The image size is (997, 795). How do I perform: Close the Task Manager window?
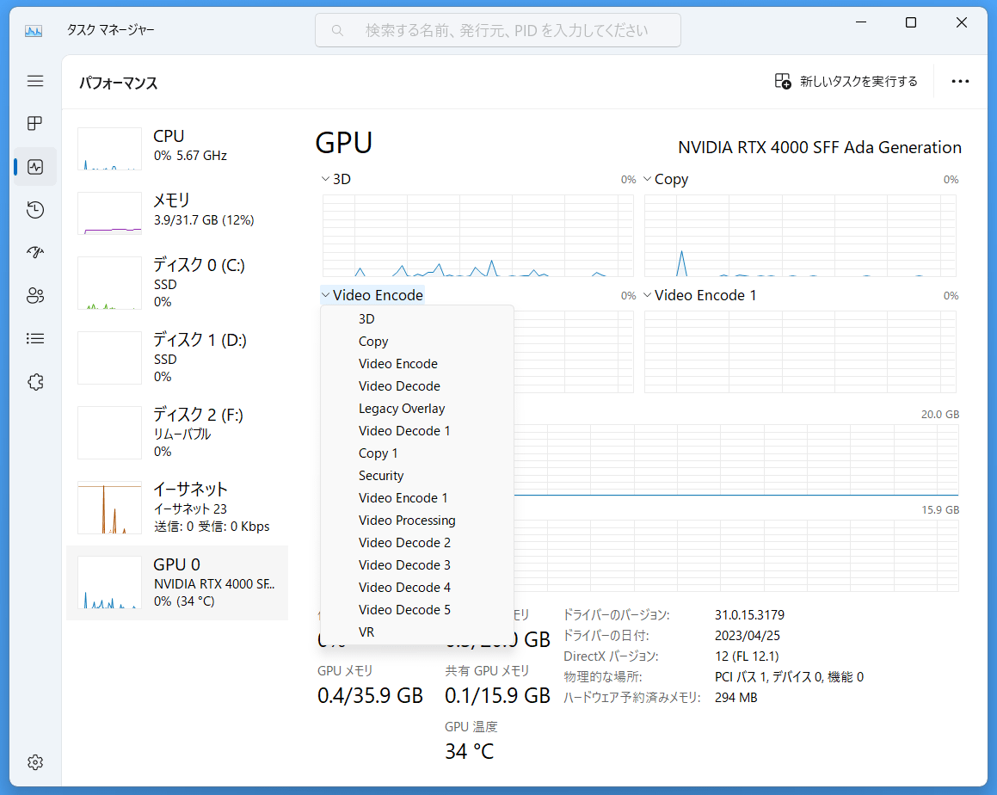(x=962, y=23)
